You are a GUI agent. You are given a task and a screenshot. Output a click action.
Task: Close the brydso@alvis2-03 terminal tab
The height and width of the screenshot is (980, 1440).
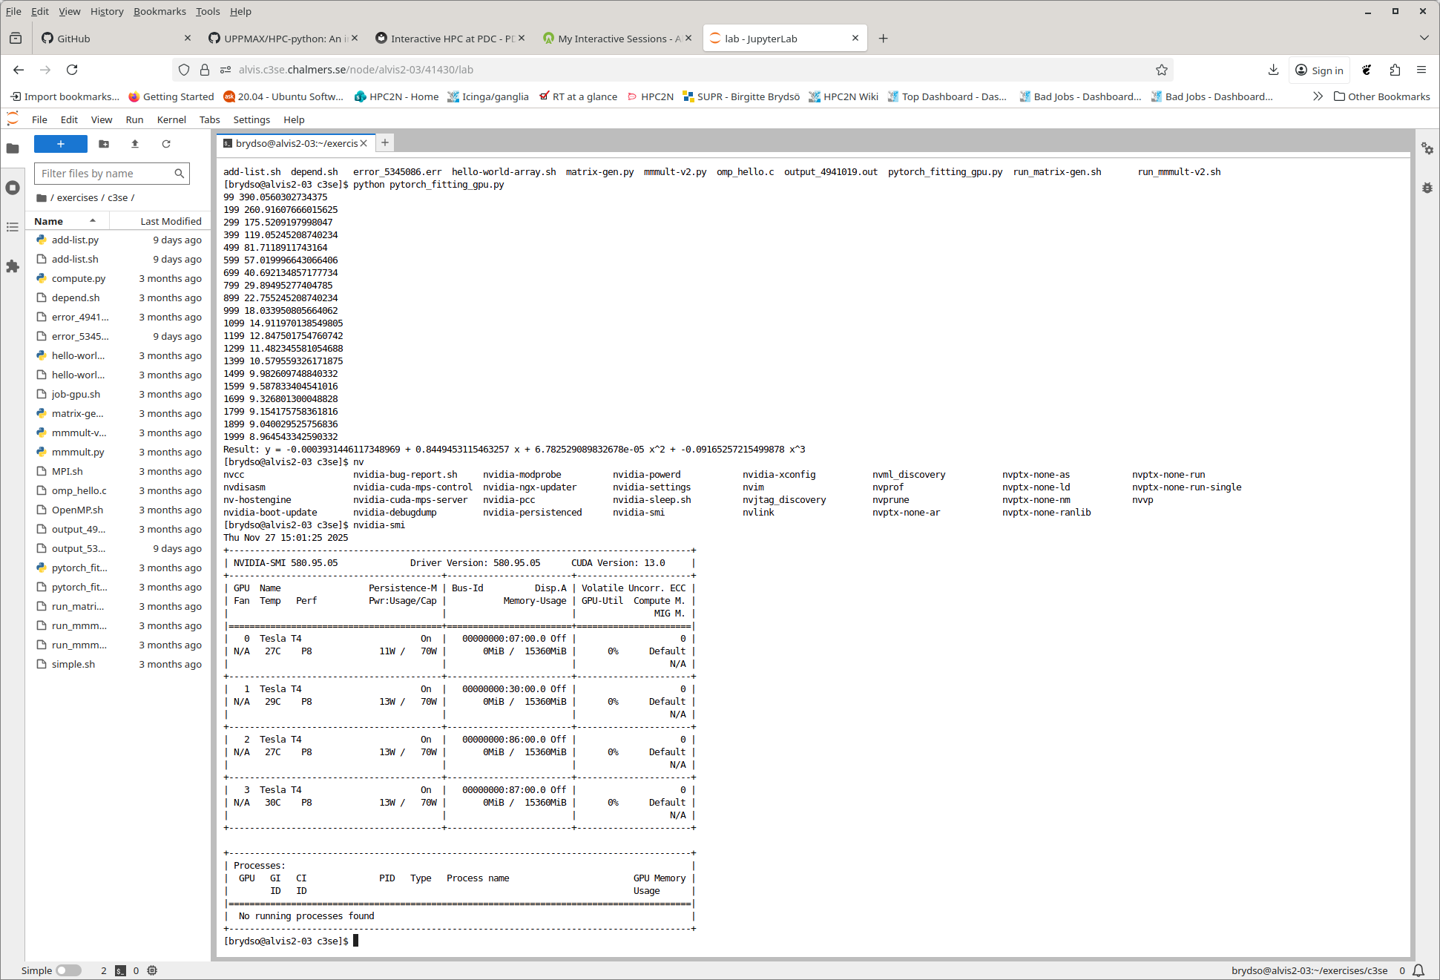tap(364, 143)
